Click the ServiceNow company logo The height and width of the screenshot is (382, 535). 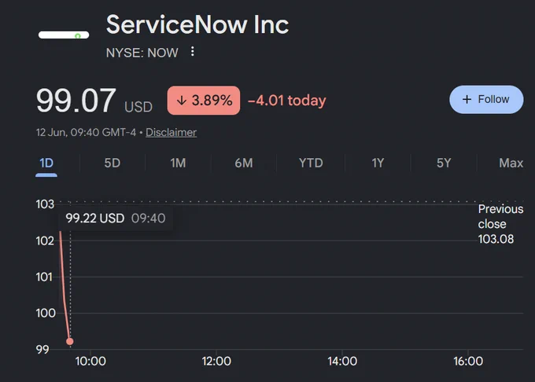click(64, 35)
